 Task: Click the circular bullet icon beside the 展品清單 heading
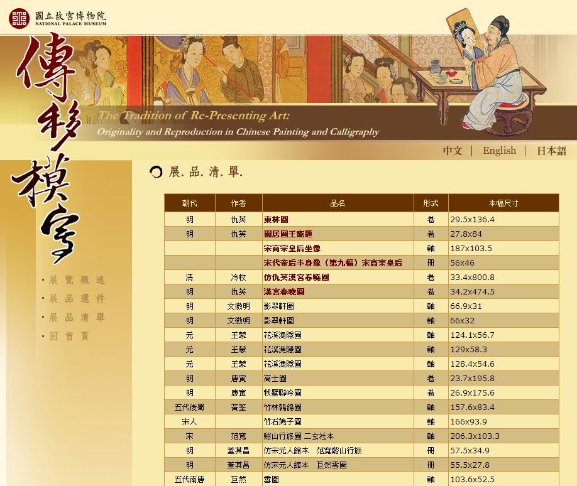tap(156, 172)
